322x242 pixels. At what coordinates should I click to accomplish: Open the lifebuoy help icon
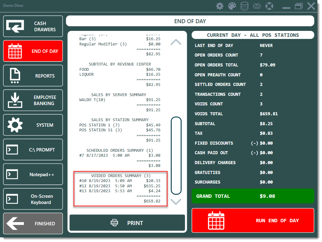click(x=269, y=6)
